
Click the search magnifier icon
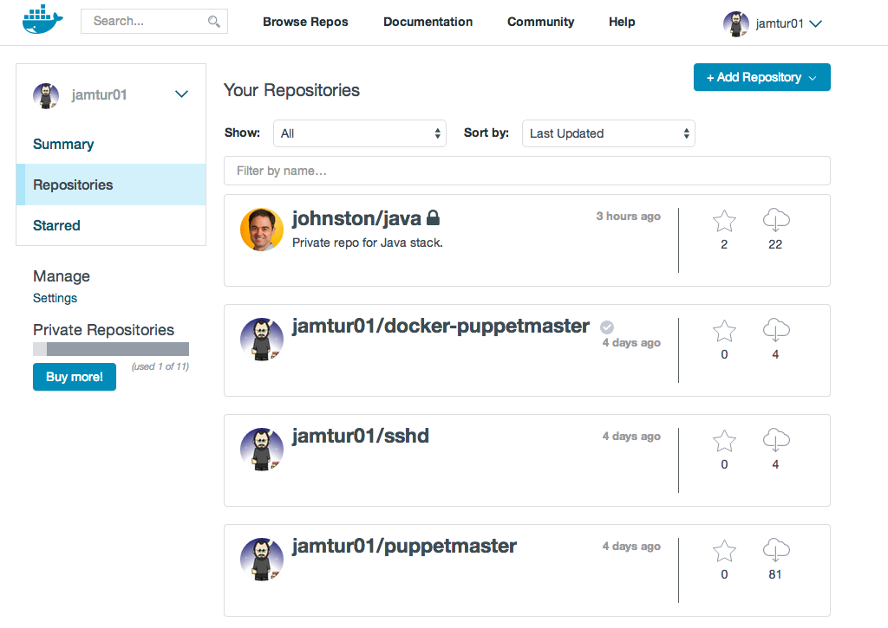pos(213,22)
